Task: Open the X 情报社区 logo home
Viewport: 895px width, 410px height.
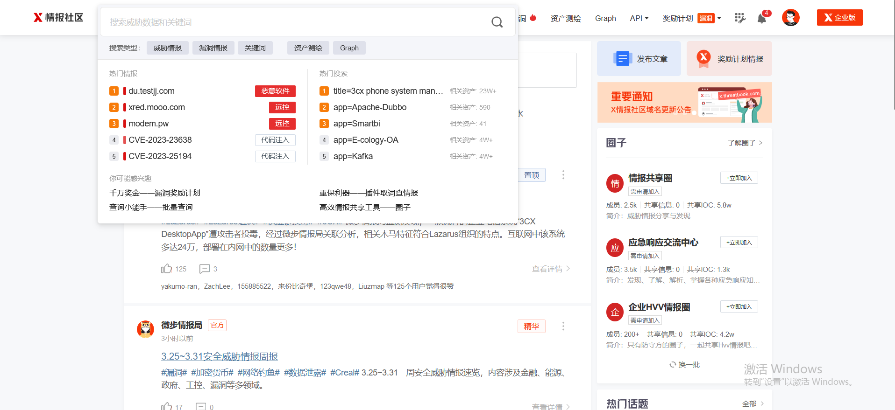Action: [58, 18]
